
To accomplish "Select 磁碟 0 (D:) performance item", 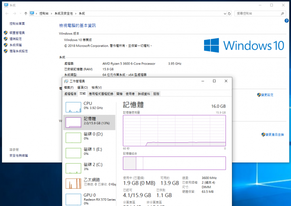I will pos(89,137).
